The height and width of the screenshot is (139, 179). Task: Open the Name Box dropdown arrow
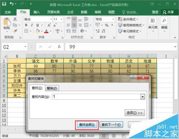(25, 47)
